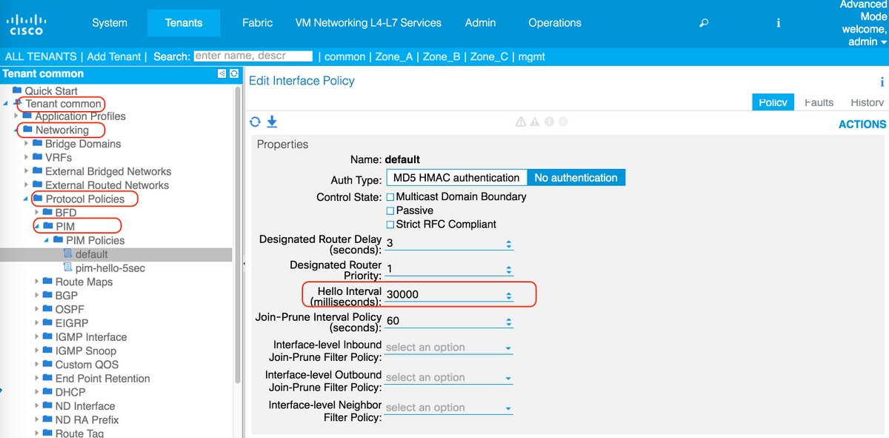Adjust the Hello Interval stepper arrows
The height and width of the screenshot is (438, 889).
point(508,295)
